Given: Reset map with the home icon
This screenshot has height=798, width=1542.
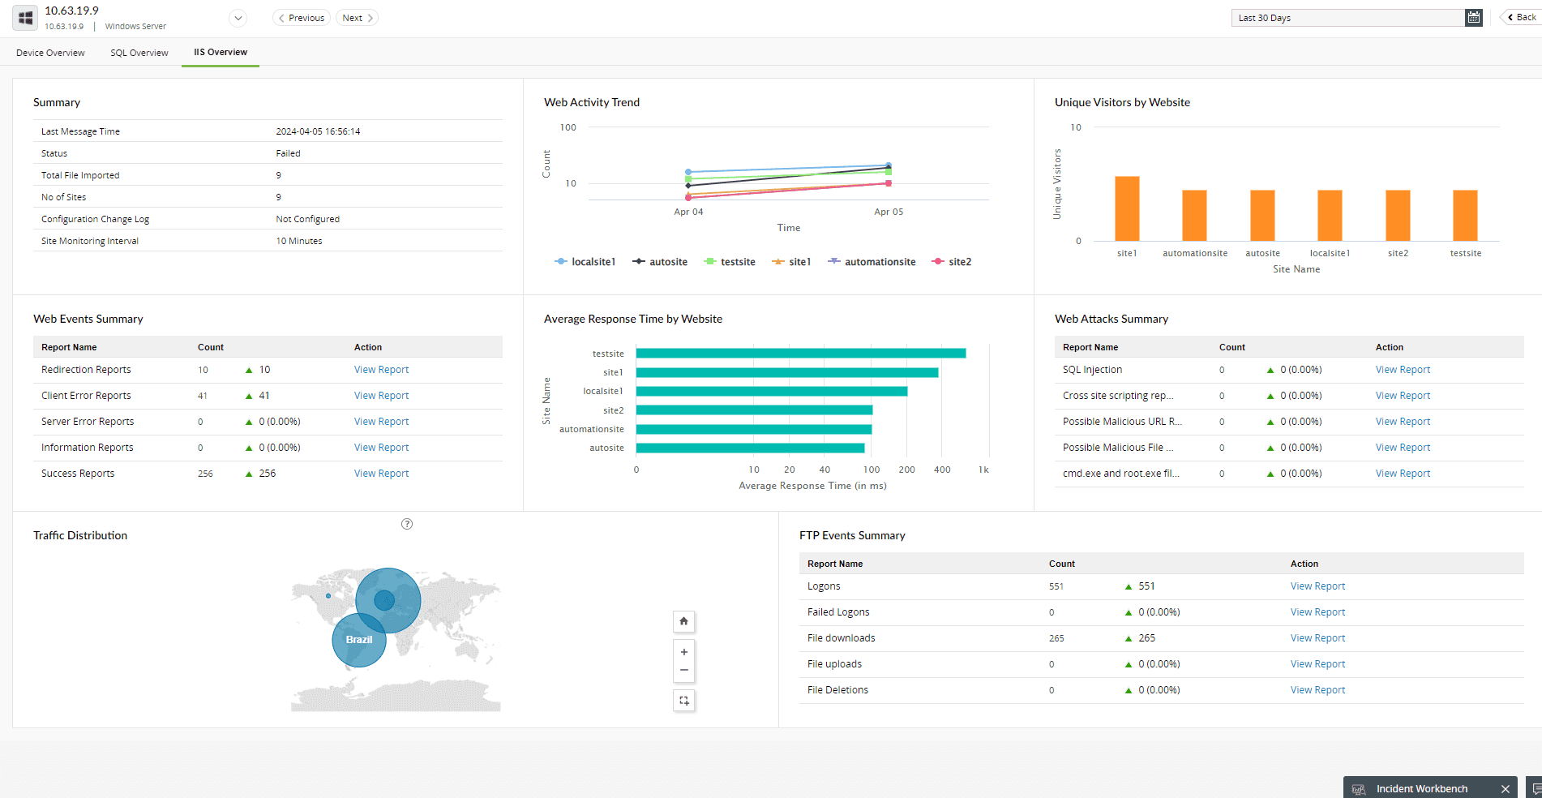Looking at the screenshot, I should pos(683,621).
